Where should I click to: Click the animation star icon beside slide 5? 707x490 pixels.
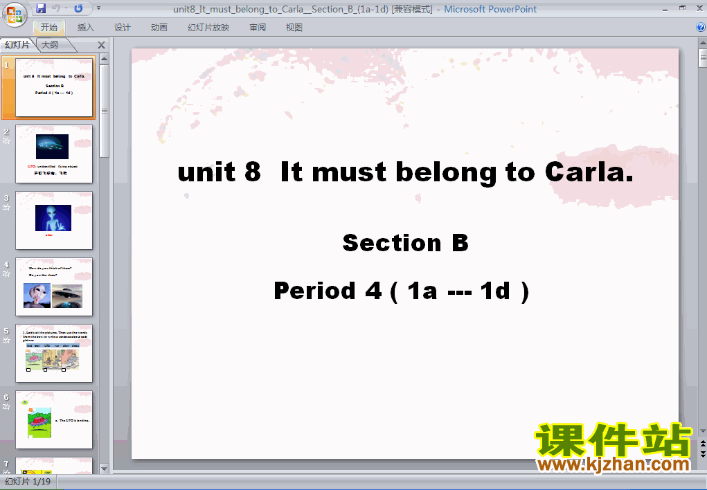click(x=6, y=341)
